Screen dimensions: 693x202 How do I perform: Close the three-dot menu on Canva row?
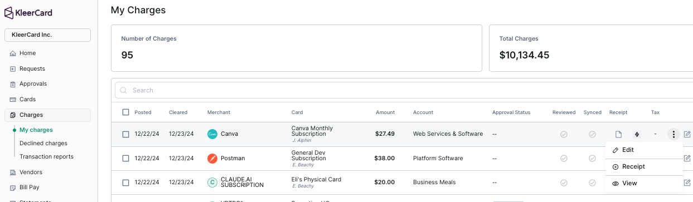[x=673, y=134]
